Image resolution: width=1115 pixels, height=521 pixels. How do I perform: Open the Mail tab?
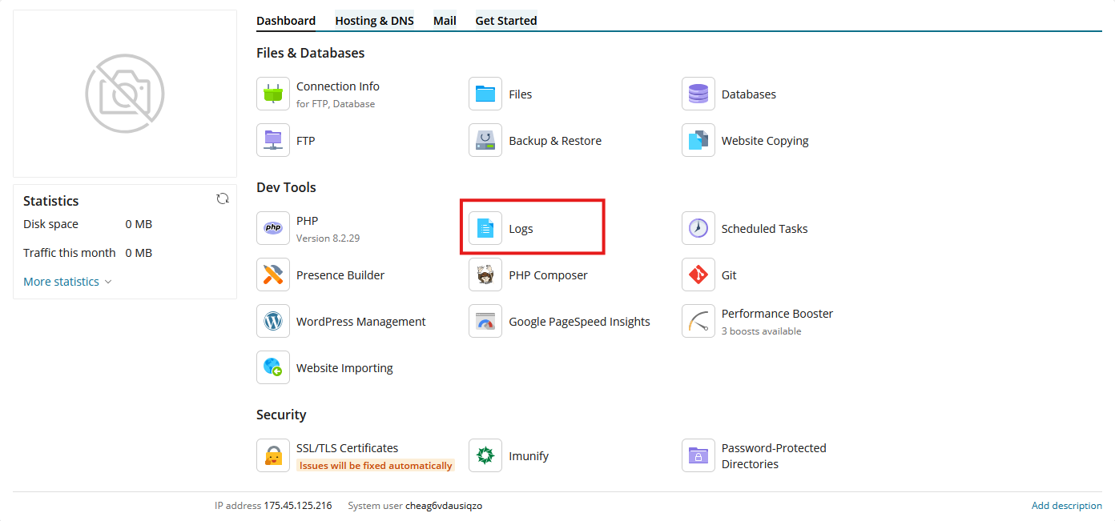coord(445,21)
